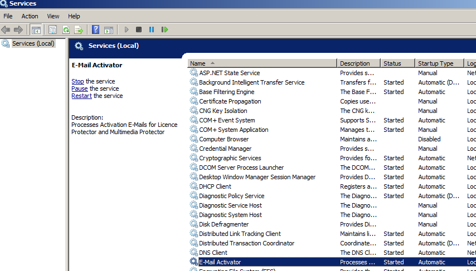Click gear icon of Diagnostic Policy Service
This screenshot has width=476, height=271.
[193, 195]
